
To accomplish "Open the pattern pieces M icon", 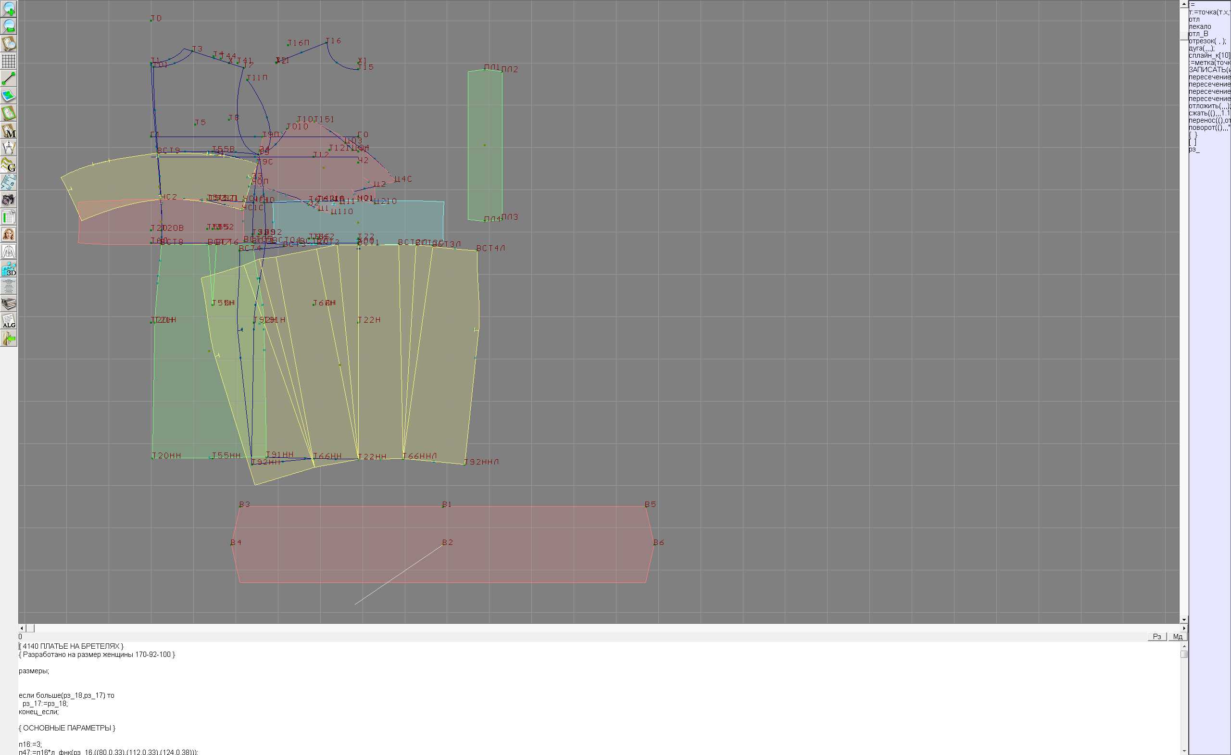I will (x=9, y=130).
